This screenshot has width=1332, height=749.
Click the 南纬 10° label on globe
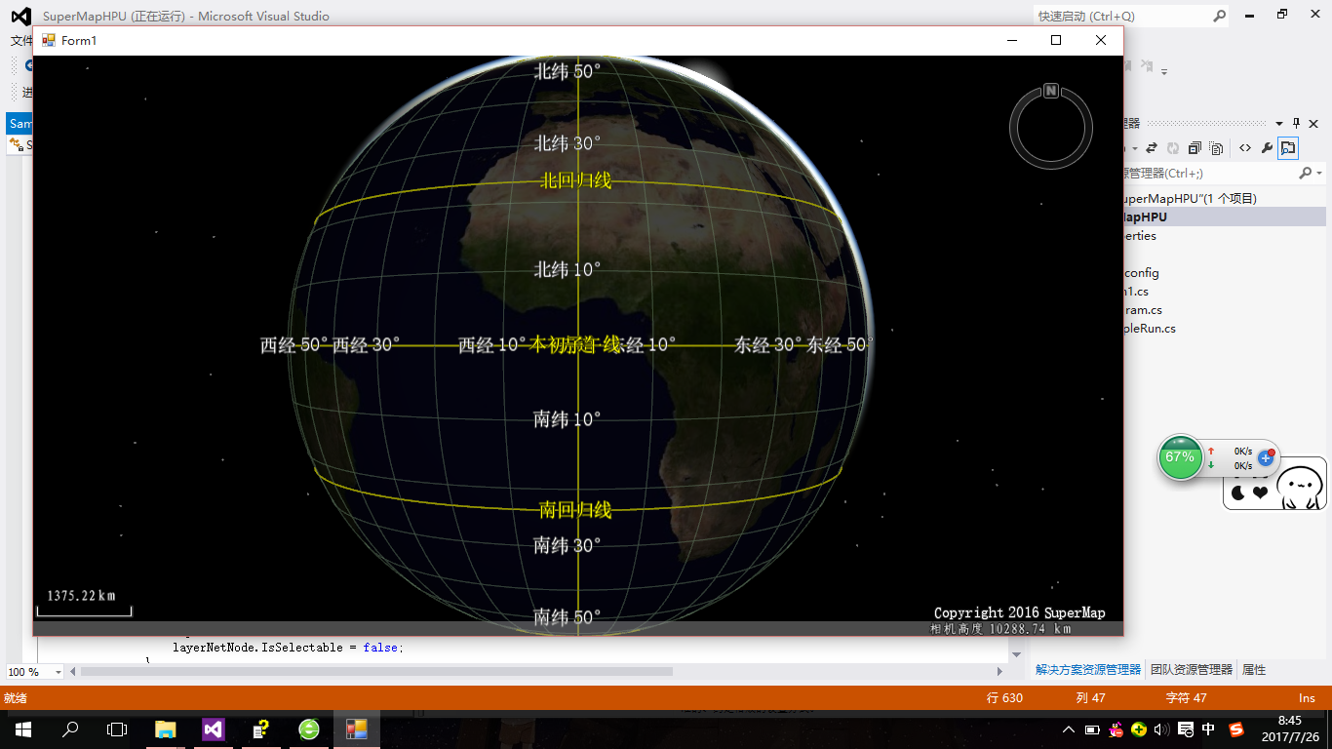[567, 419]
